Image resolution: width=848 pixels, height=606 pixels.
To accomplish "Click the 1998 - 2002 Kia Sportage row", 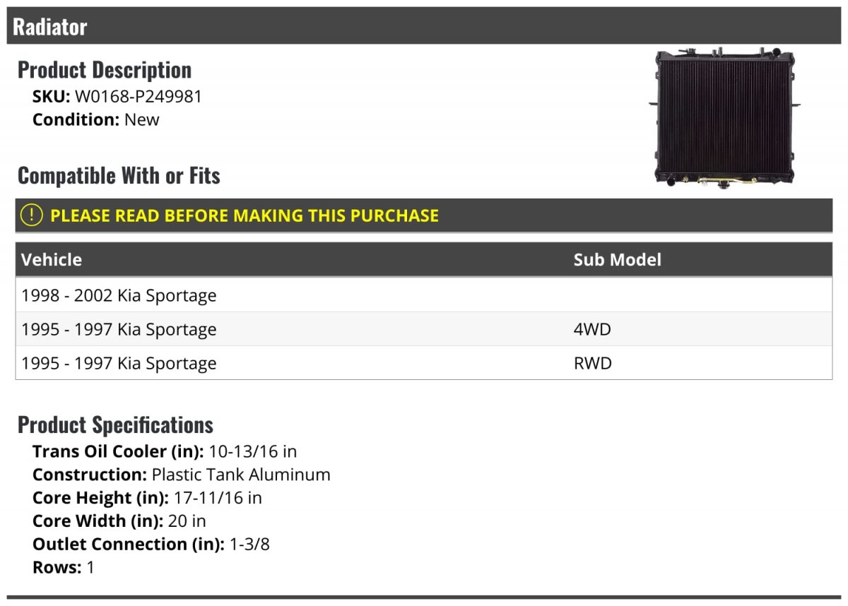I will [119, 295].
